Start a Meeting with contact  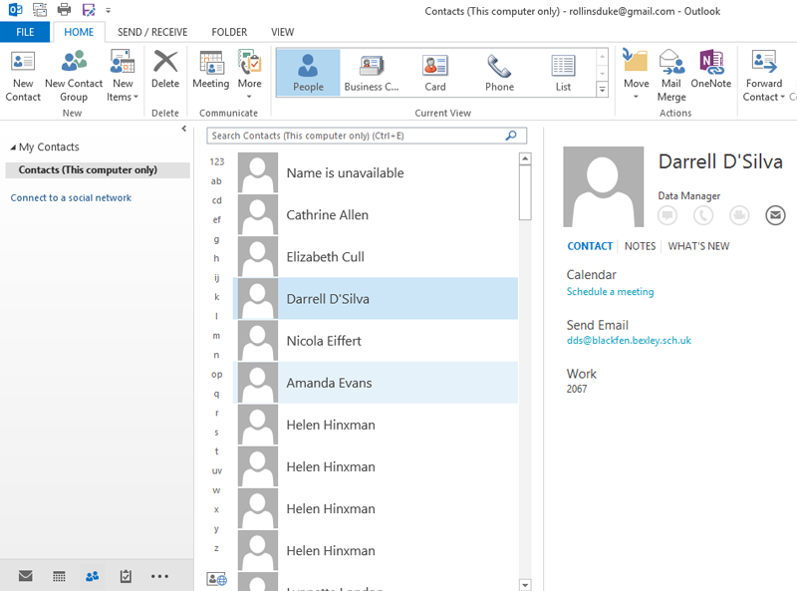[x=211, y=70]
